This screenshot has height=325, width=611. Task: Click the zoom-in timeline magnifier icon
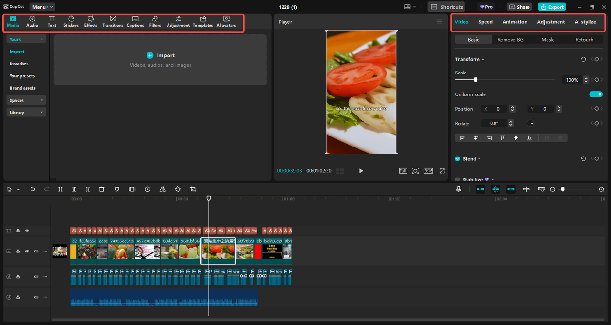pos(601,189)
